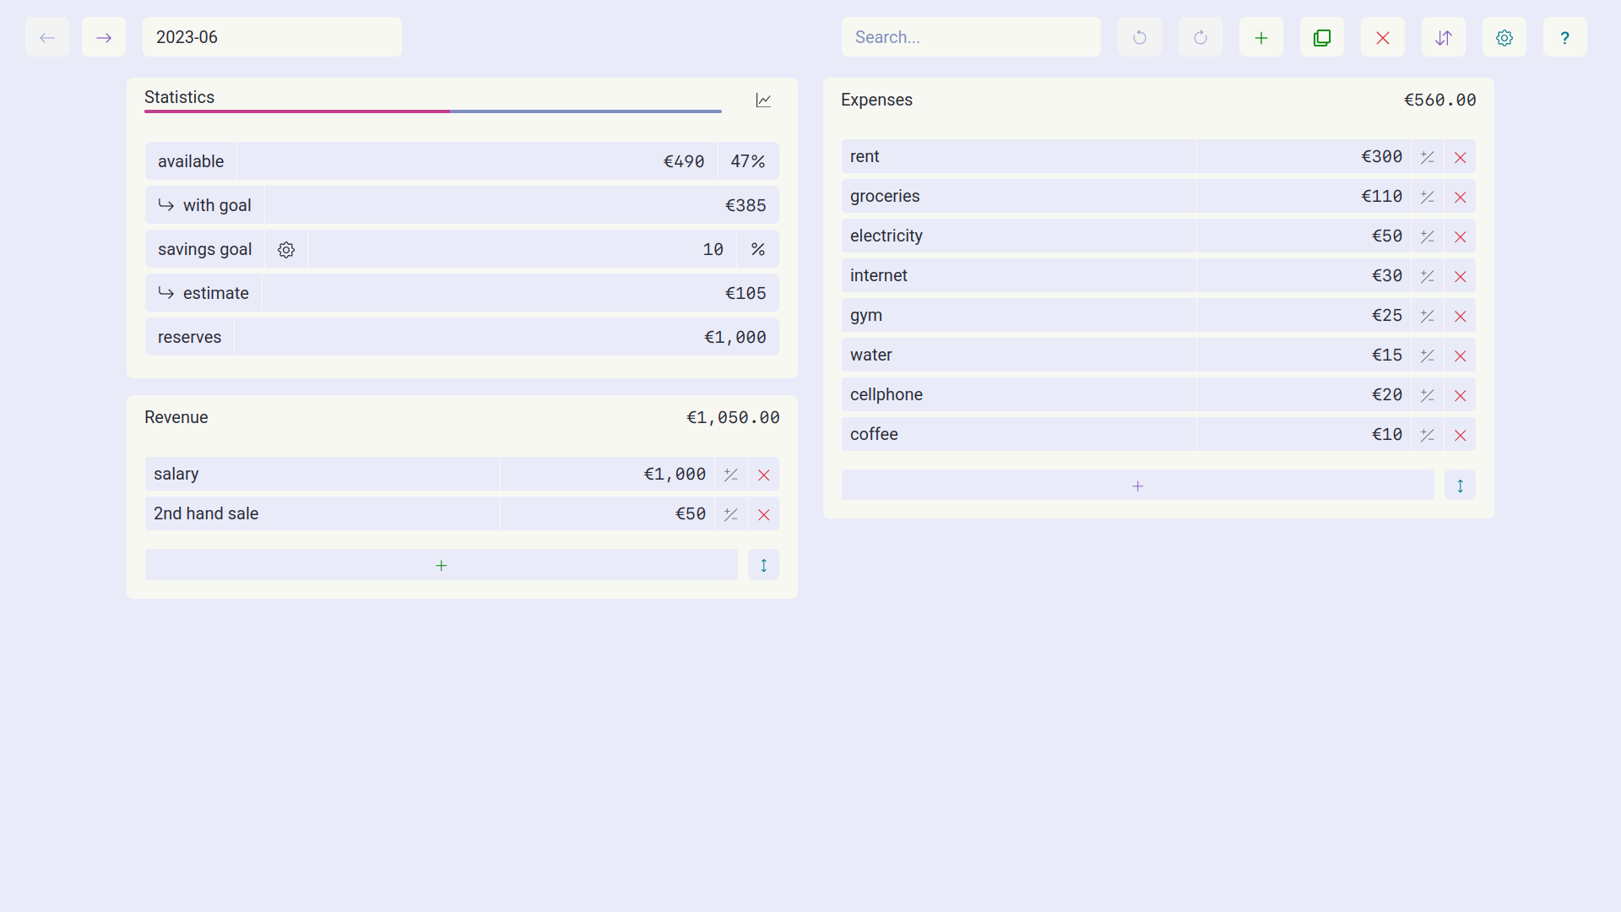
Task: Toggle sign of the electricity expense
Action: (1428, 236)
